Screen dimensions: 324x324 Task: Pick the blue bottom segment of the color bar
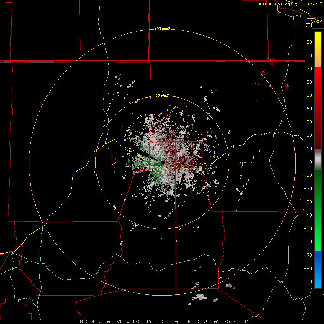[318, 269]
